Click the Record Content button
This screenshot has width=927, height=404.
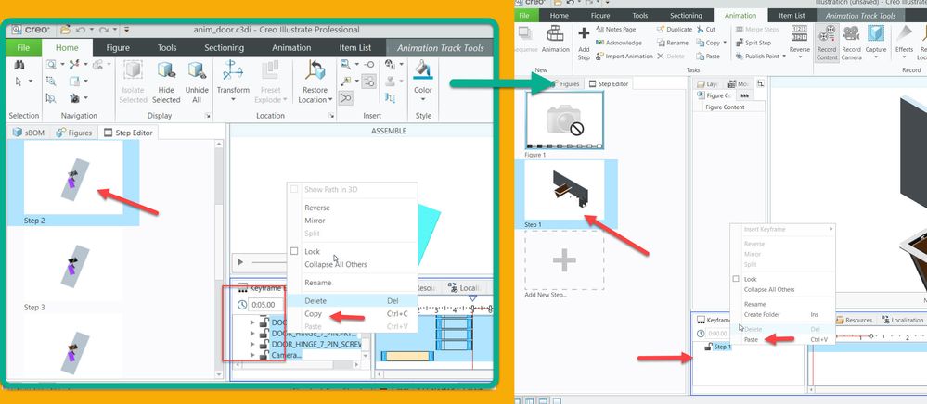click(827, 43)
